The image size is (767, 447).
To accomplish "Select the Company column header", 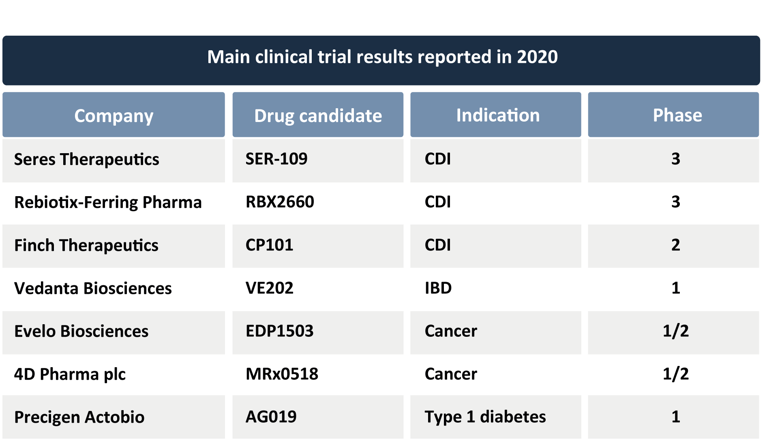I will click(114, 115).
